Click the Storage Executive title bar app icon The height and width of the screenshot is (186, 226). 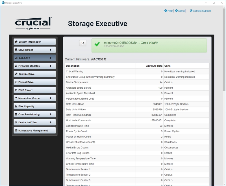[x=3, y=3]
